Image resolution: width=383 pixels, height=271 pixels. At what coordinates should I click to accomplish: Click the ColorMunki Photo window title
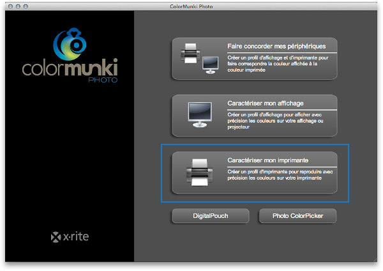191,6
